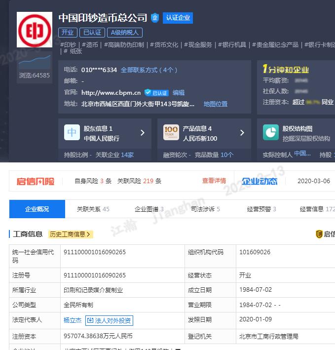Viewport: 335px width, 350px height.
Task: Click the A级纳税人 tag
Action: [125, 33]
